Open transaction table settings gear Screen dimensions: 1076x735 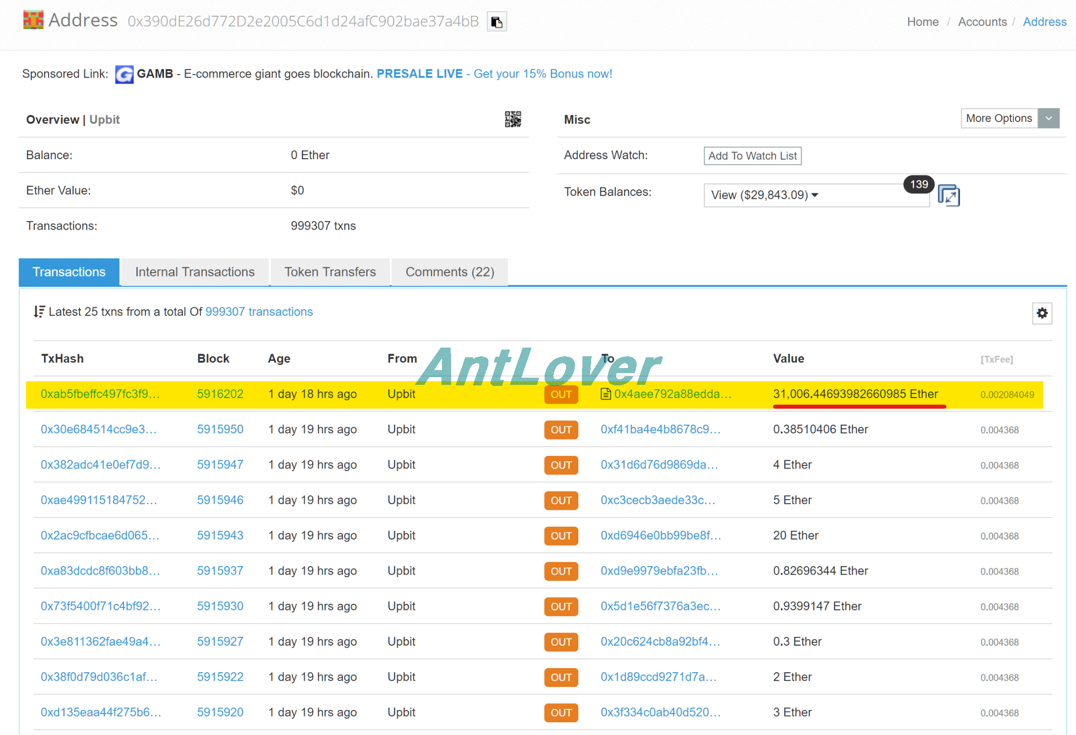(1042, 313)
